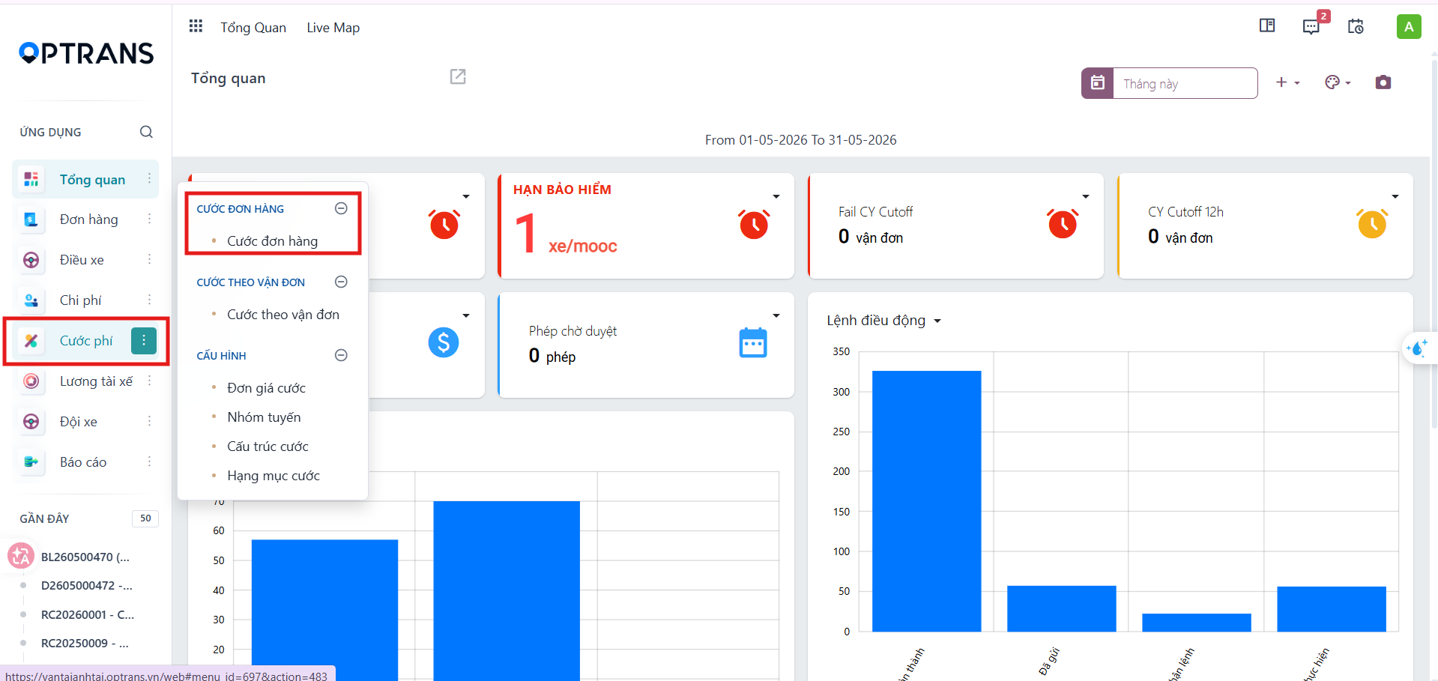Open the Lương tài xế sidebar app

85,381
